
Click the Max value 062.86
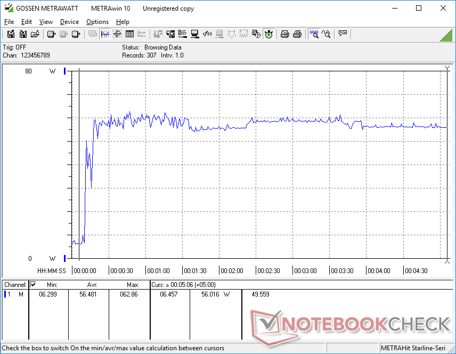[129, 294]
